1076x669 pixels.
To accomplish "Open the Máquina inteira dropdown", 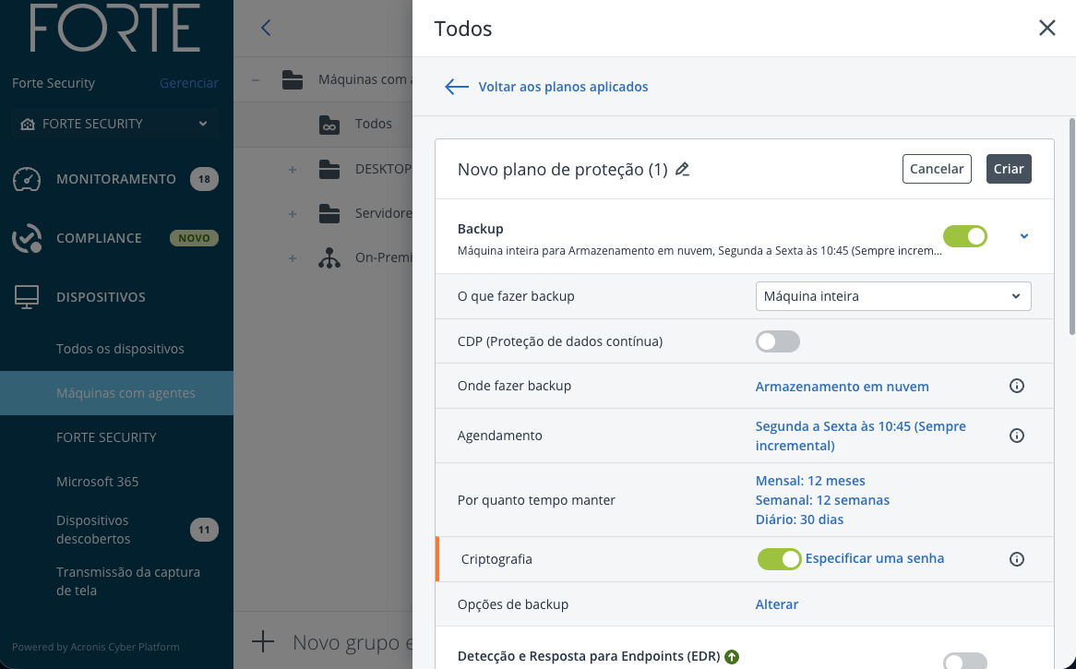I will tap(893, 296).
